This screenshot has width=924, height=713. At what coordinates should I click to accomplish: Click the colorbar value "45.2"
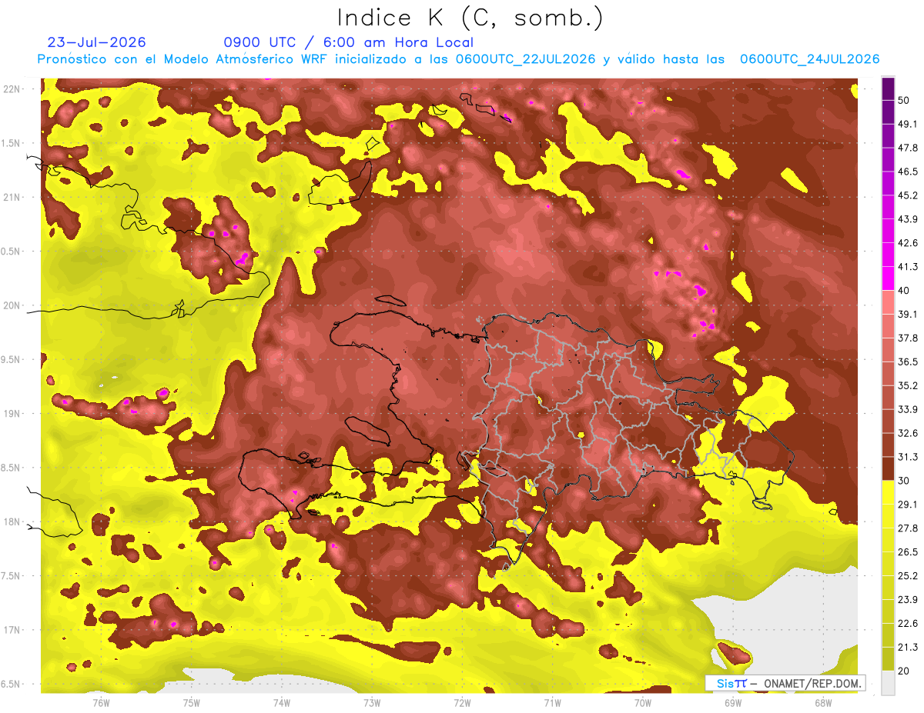coord(909,195)
